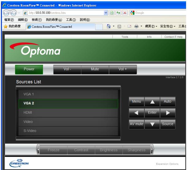Select S-Video in Sources List
187x170 pixels.
68,131
